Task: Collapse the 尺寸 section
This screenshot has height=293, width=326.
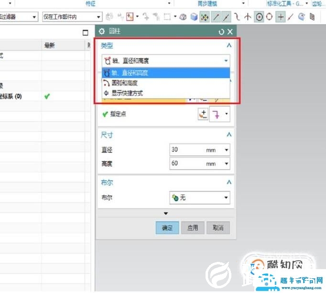Action: click(x=229, y=134)
